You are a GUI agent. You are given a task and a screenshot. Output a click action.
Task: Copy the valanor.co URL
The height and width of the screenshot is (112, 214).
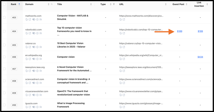(120, 47)
